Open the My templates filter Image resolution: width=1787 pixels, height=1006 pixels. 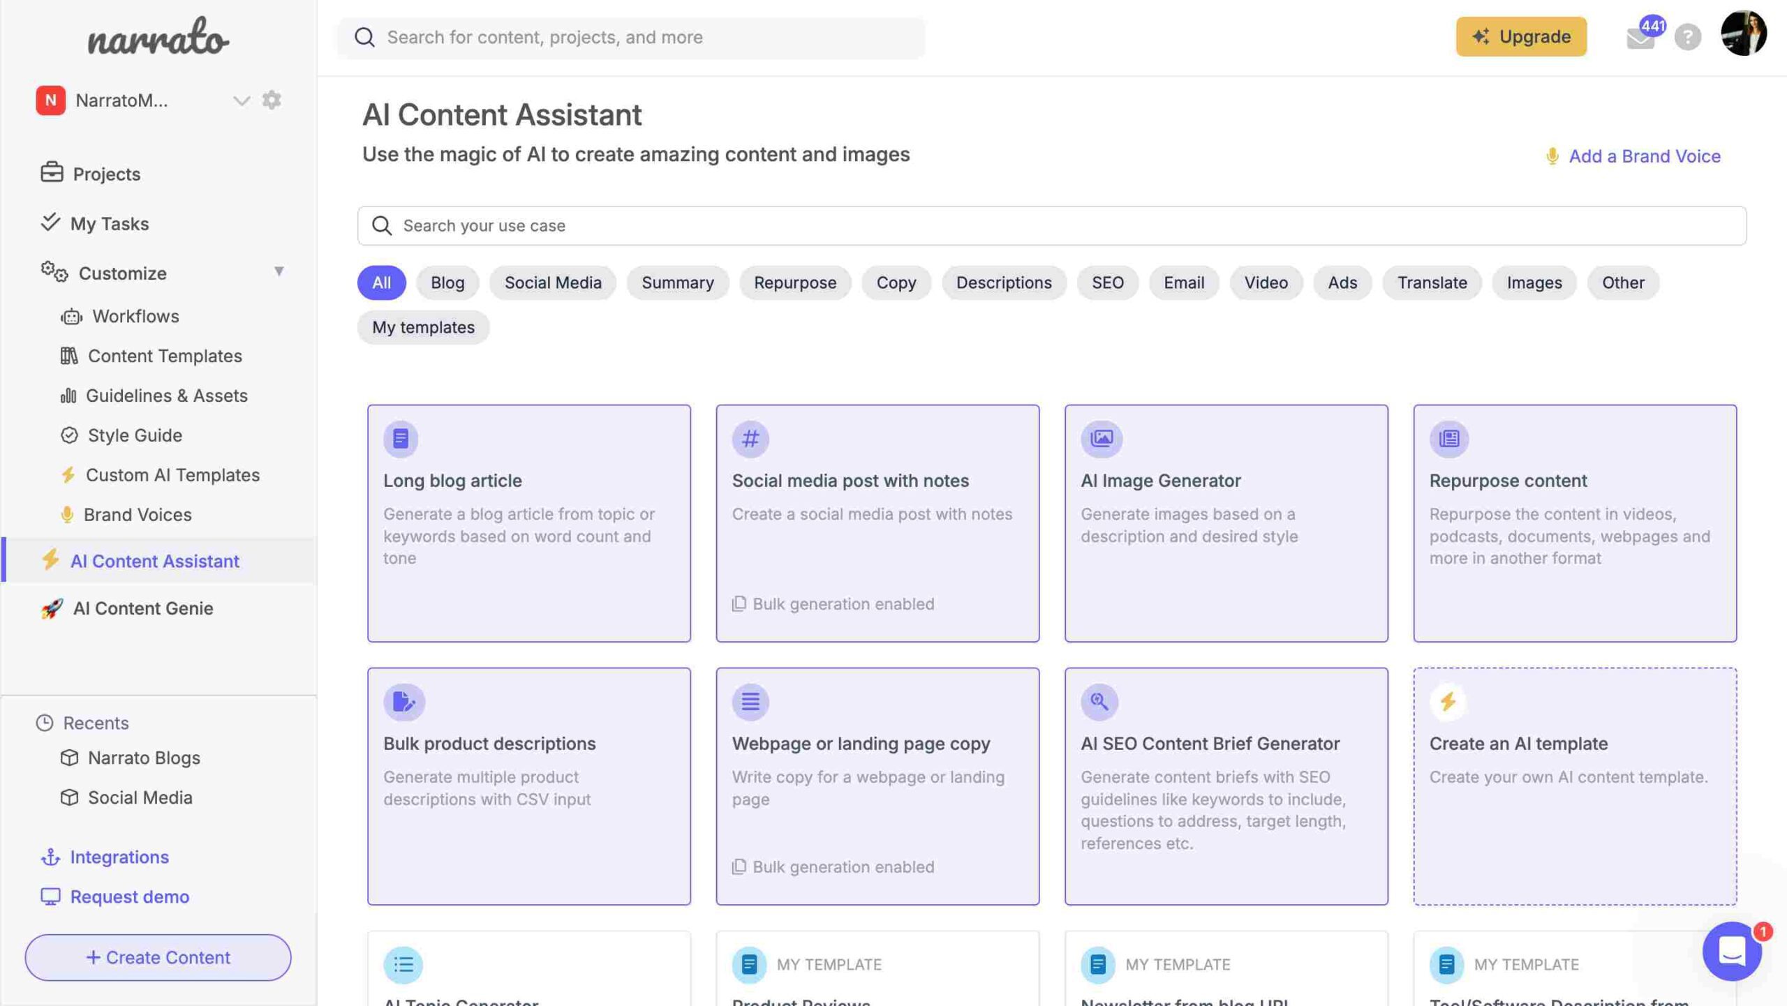424,326
